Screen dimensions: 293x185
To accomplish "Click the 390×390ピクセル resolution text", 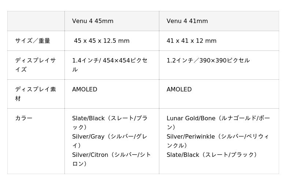I will point(225,61).
